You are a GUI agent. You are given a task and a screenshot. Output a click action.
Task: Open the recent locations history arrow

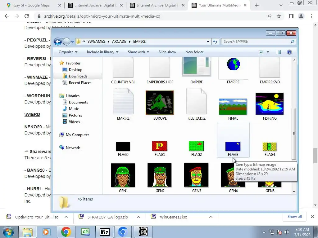(73, 42)
